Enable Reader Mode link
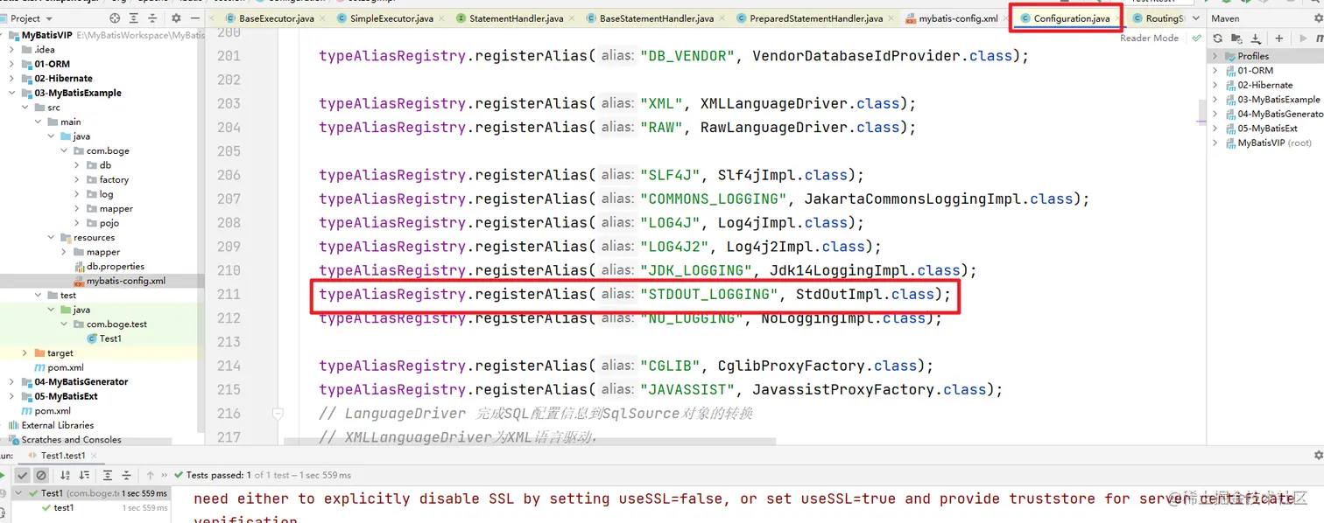The height and width of the screenshot is (523, 1324). (1149, 38)
